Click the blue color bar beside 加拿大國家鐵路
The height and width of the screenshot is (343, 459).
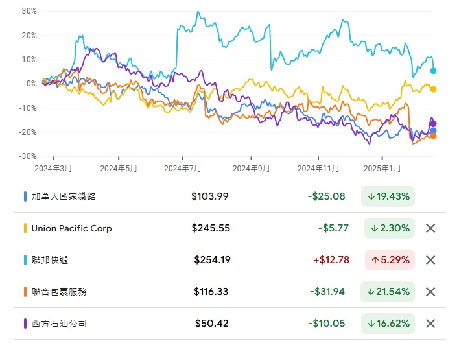pyautogui.click(x=25, y=196)
